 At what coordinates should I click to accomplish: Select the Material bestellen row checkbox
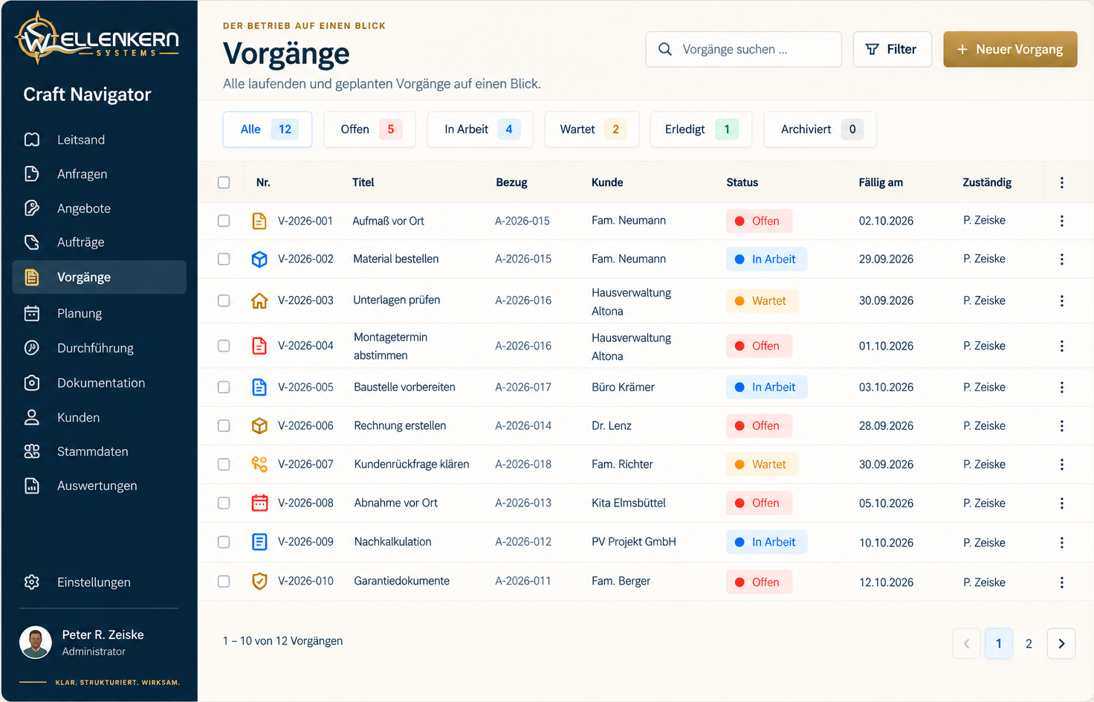click(x=224, y=259)
